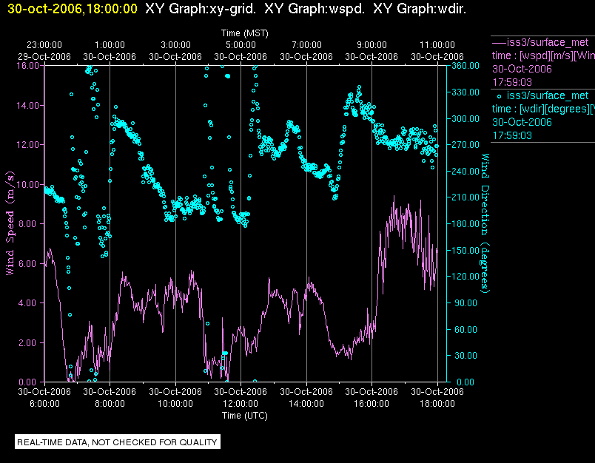The image size is (595, 463).
Task: Click the "16:00:00" UTC tick label
Action: coord(372,404)
